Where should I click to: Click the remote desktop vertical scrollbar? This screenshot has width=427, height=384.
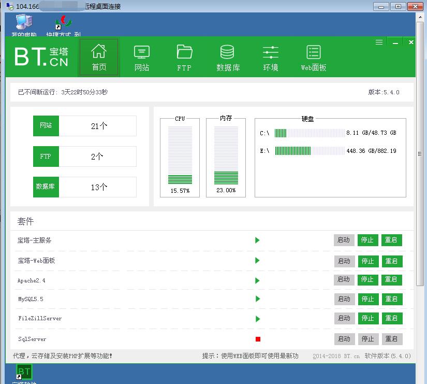point(420,153)
